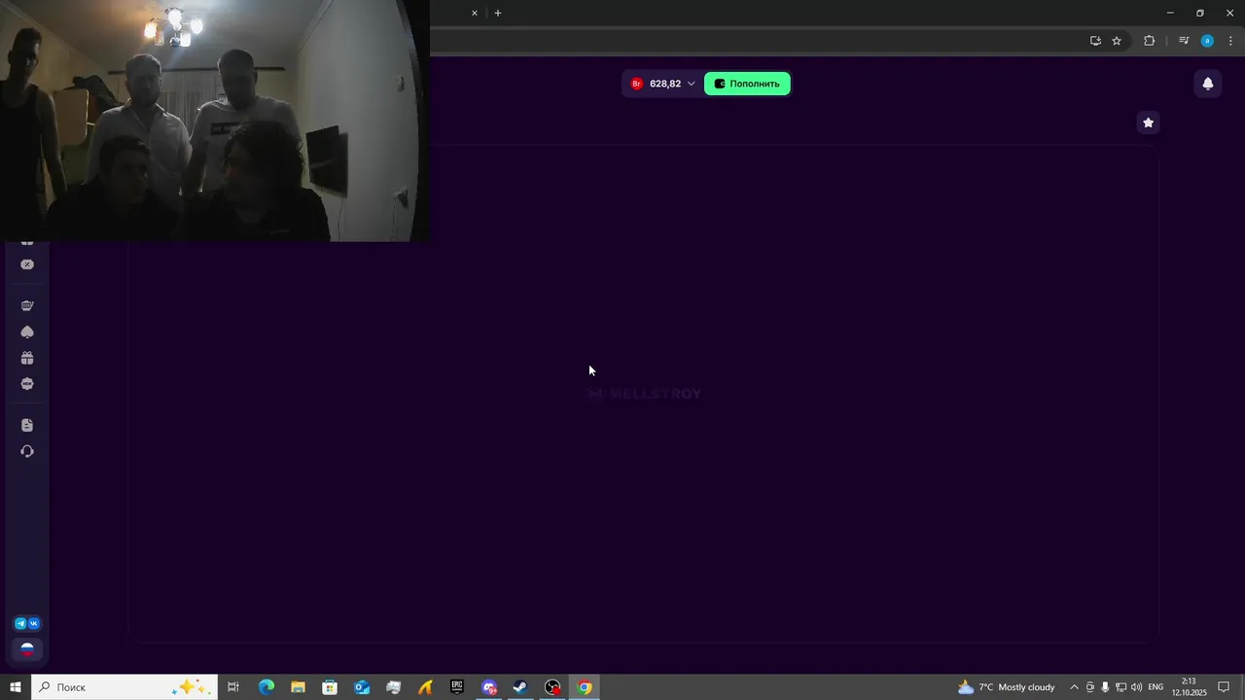Launch Microsoft Edge from taskbar
This screenshot has width=1245, height=700.
[x=266, y=687]
